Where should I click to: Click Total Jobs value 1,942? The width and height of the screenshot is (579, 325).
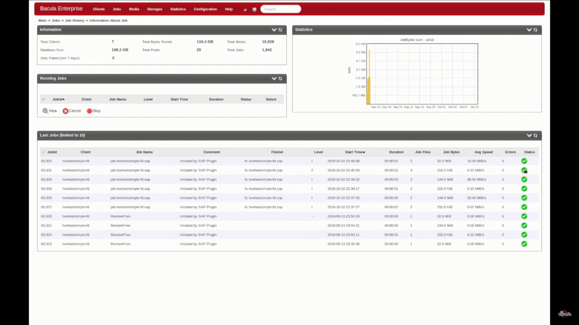pyautogui.click(x=267, y=50)
